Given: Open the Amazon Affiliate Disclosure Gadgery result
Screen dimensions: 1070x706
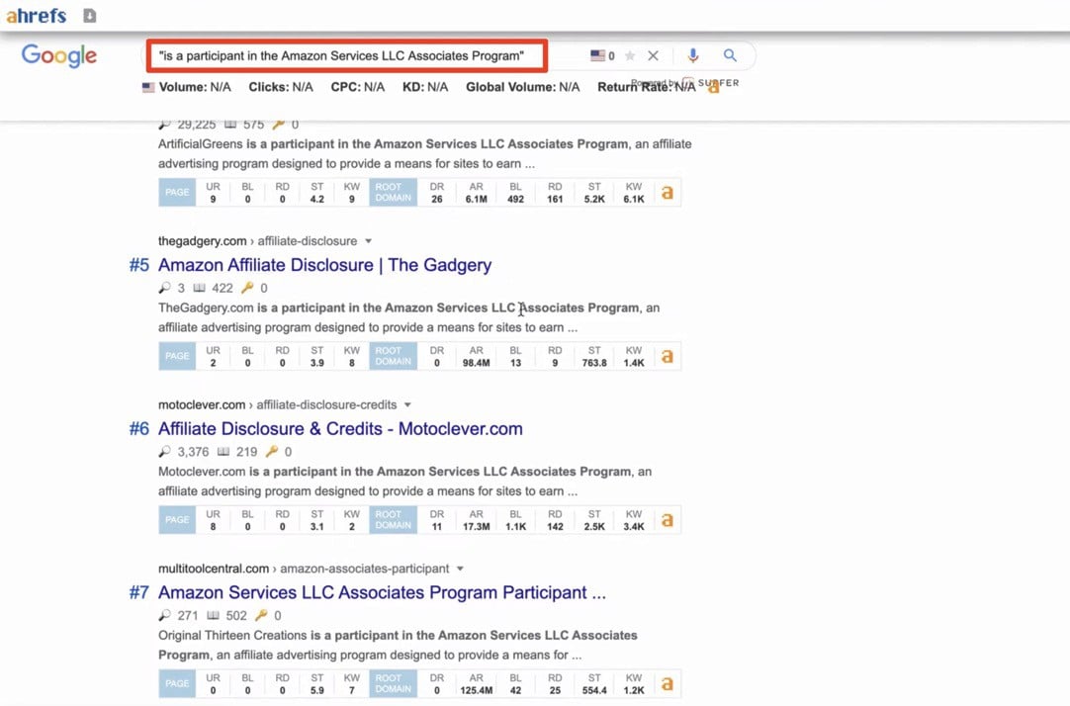Looking at the screenshot, I should pyautogui.click(x=324, y=265).
